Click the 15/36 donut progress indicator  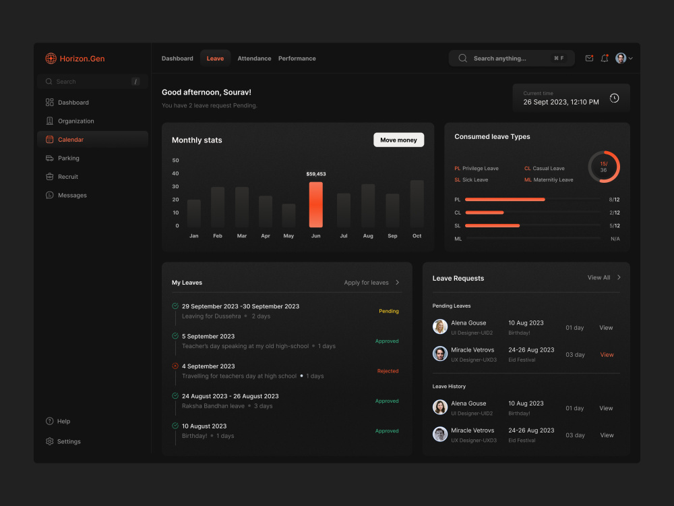click(x=603, y=167)
